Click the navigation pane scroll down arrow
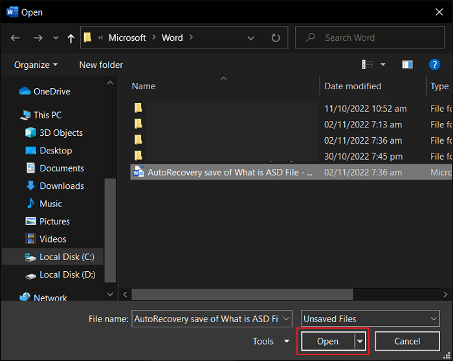This screenshot has height=361, width=453. (x=110, y=294)
